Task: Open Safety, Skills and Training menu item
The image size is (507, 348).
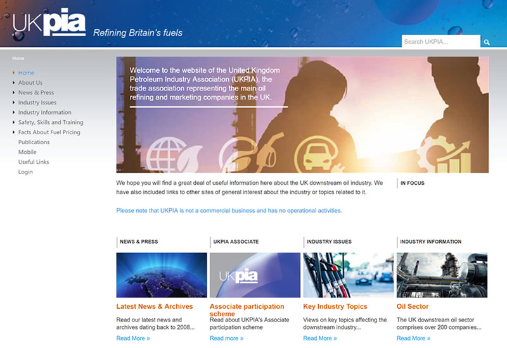Action: pyautogui.click(x=51, y=122)
